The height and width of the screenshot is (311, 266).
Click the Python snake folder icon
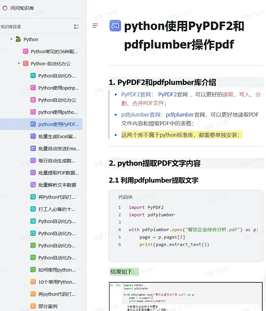pos(18,39)
